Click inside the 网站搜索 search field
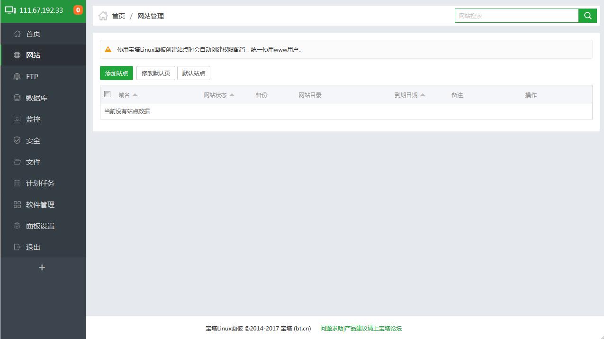Screen dimensions: 604x339 tap(516, 15)
